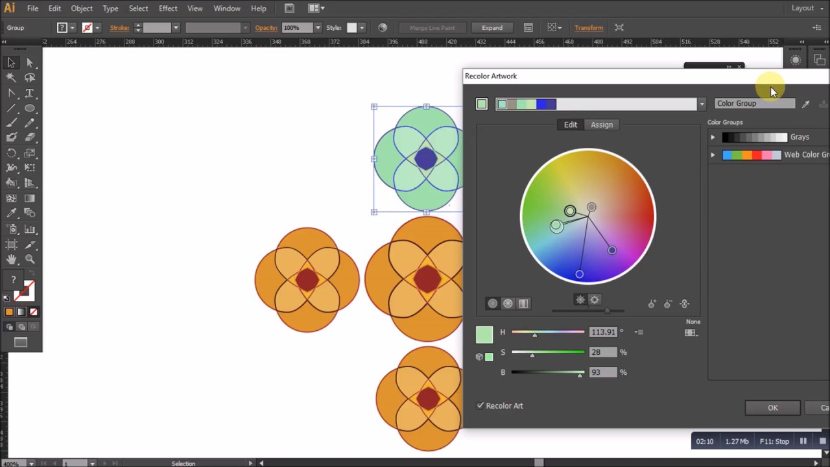Select the blue color marker on wheel
The height and width of the screenshot is (467, 830).
pyautogui.click(x=580, y=274)
